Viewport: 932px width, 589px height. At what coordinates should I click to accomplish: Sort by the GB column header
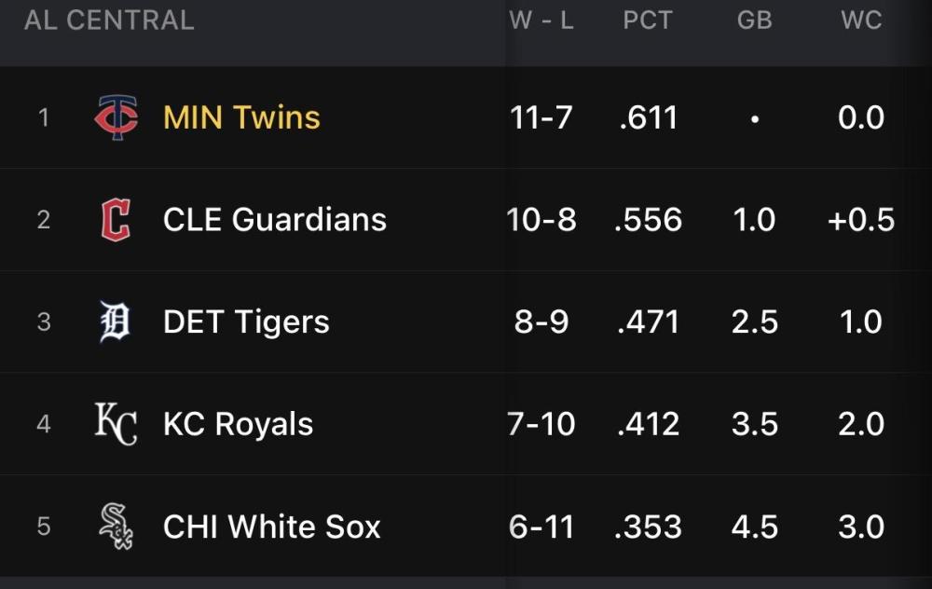(x=754, y=21)
